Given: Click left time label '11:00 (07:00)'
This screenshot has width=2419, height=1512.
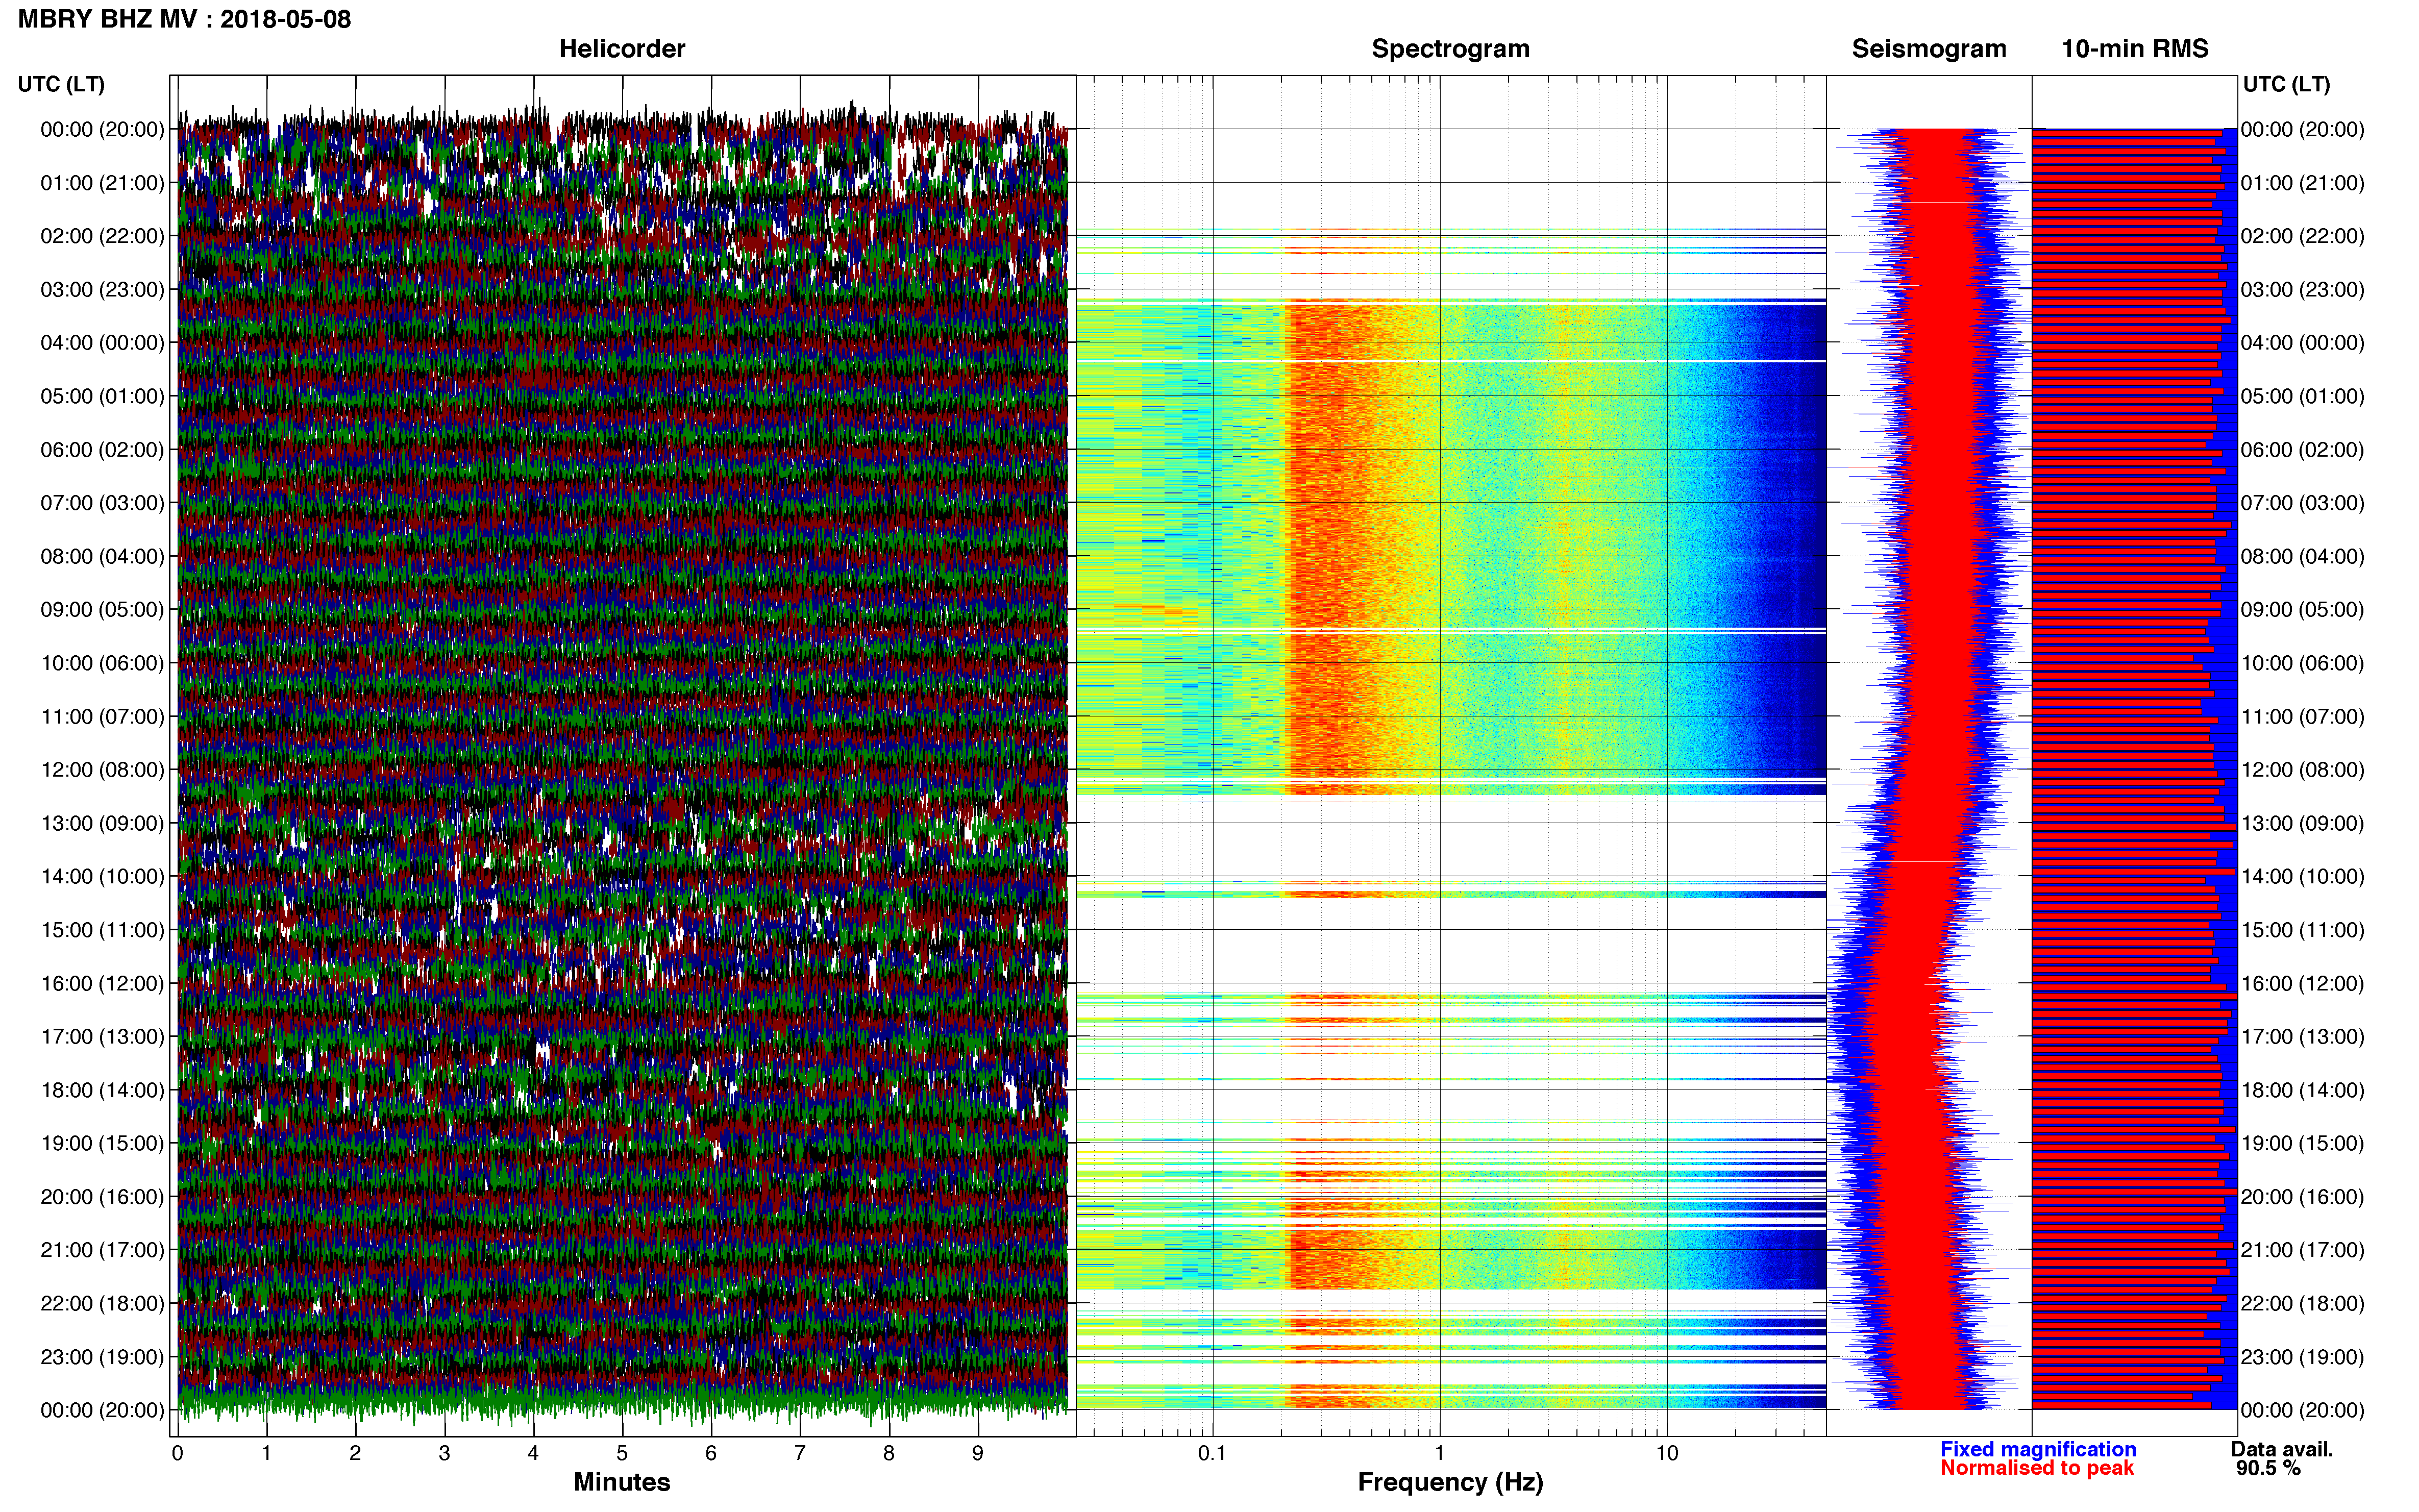Looking at the screenshot, I should coord(102,717).
